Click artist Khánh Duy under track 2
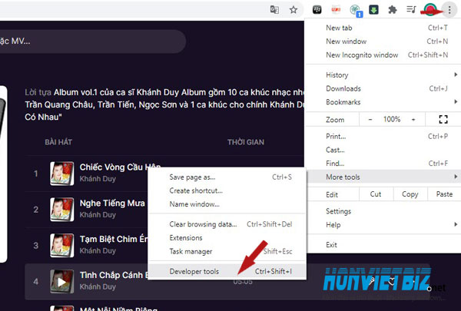The image size is (461, 311). [x=98, y=215]
